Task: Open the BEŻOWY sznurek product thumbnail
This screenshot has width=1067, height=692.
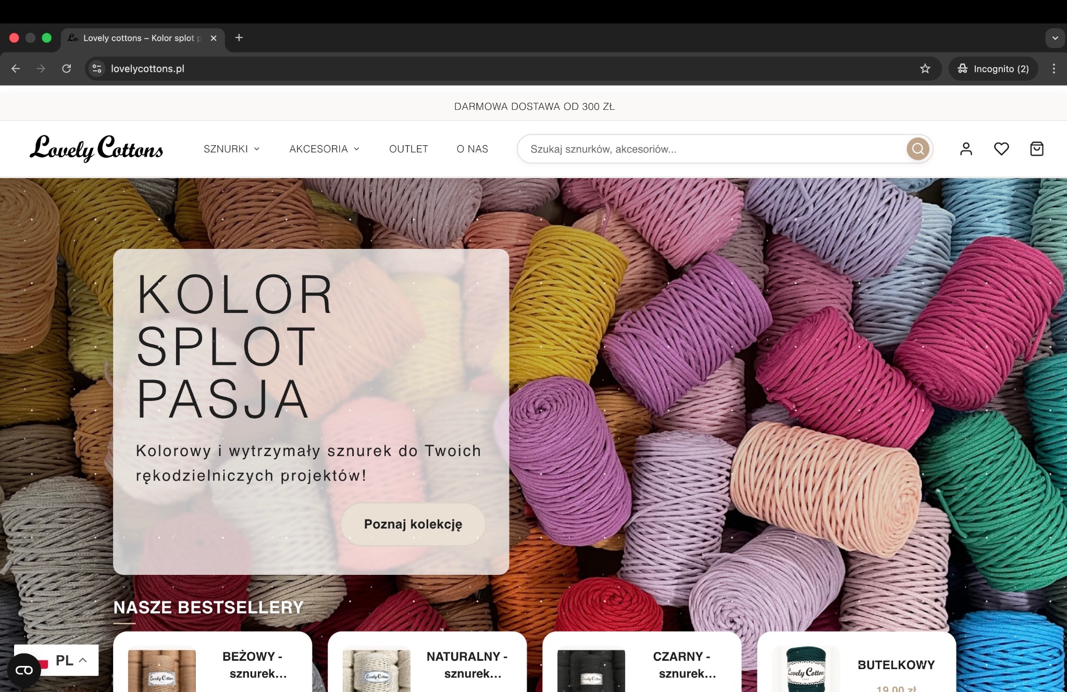Action: click(x=162, y=671)
